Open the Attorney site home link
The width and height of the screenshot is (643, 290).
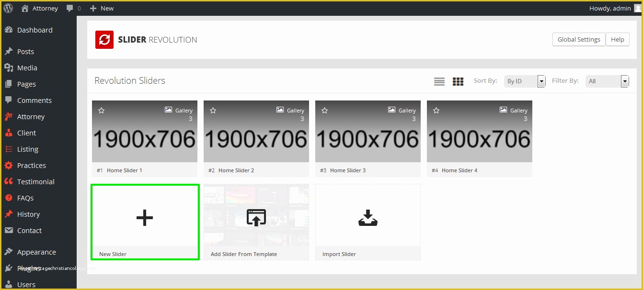click(x=40, y=8)
